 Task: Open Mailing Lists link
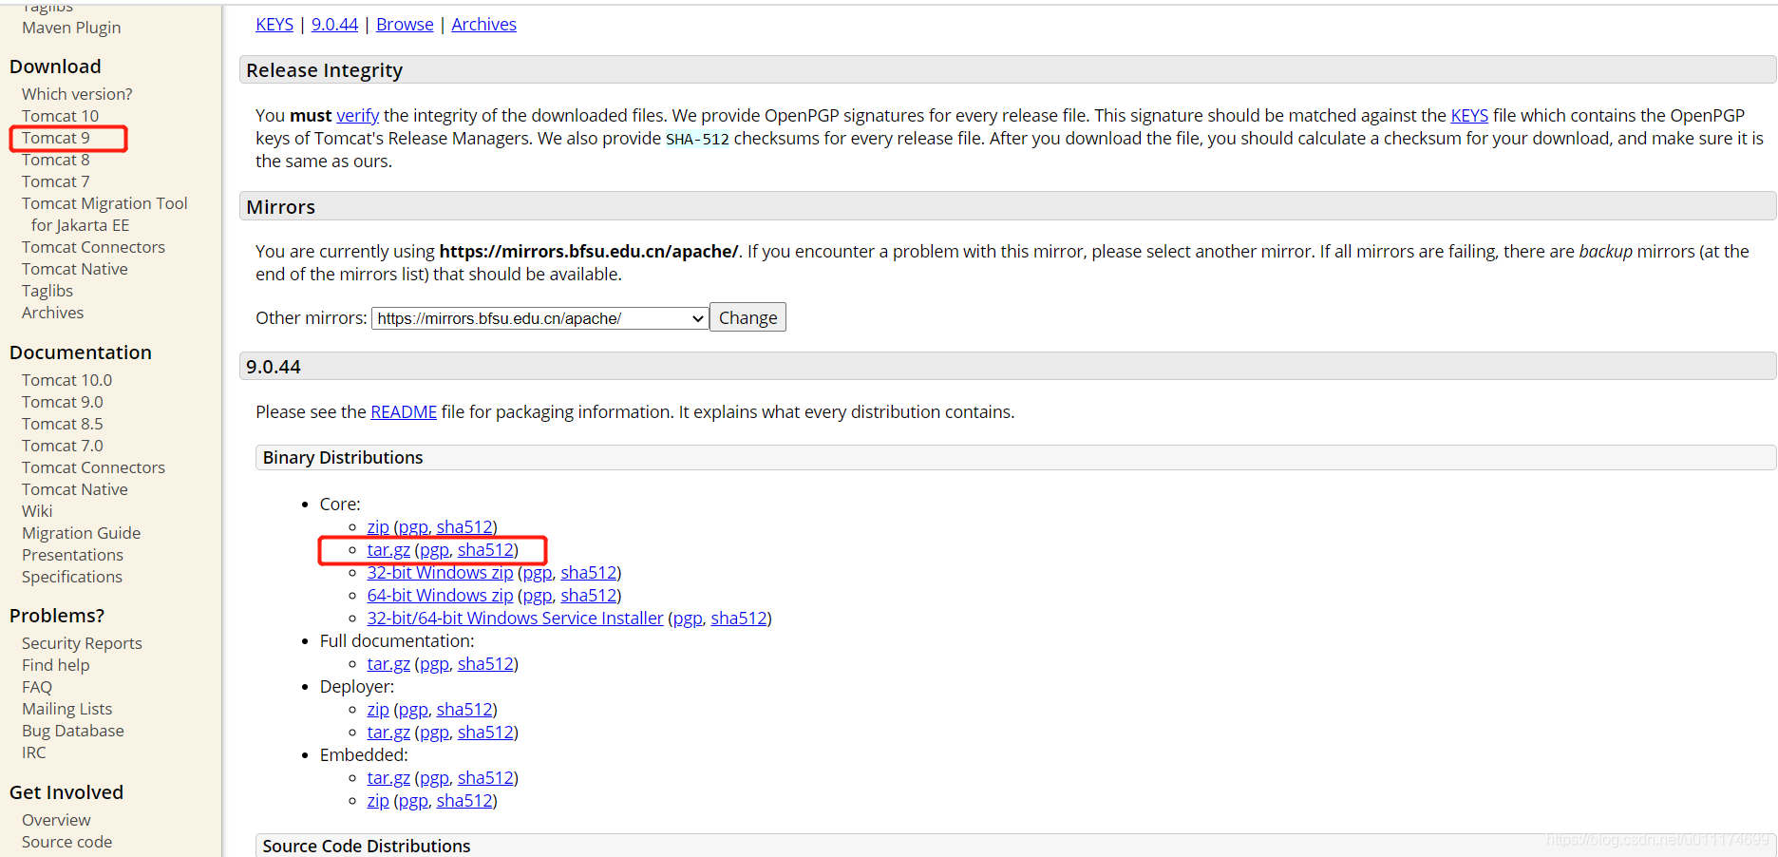(x=66, y=709)
